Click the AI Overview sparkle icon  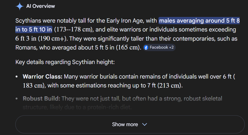tap(20, 6)
